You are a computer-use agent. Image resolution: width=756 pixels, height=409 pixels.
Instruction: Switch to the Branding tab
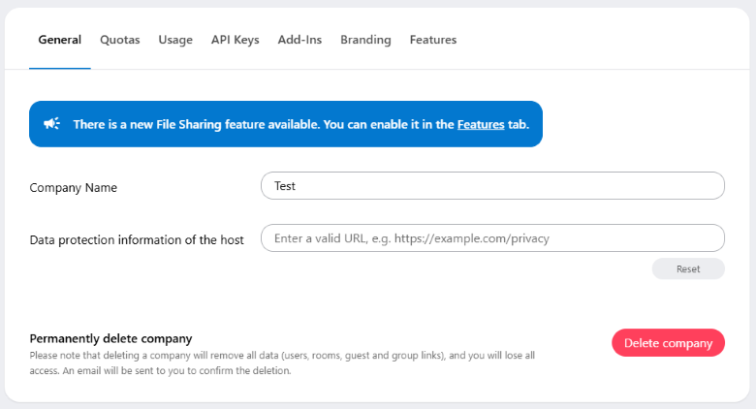click(x=365, y=40)
